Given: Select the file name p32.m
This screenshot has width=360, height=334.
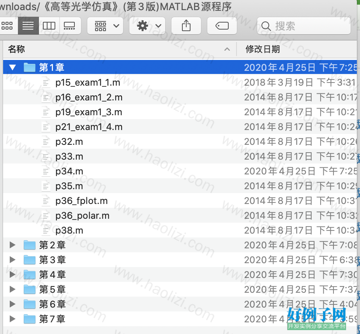Looking at the screenshot, I should (x=69, y=142).
